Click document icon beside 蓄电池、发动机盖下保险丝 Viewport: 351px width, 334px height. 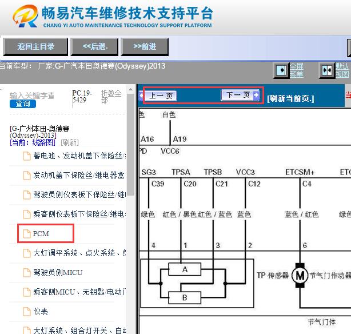point(27,156)
